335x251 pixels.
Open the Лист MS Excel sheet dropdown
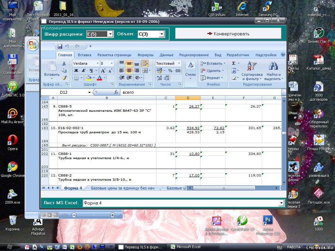point(281,203)
